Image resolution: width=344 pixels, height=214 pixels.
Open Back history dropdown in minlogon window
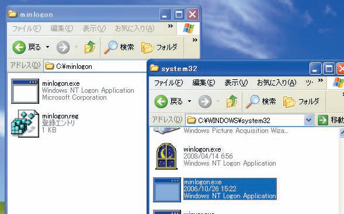point(47,47)
